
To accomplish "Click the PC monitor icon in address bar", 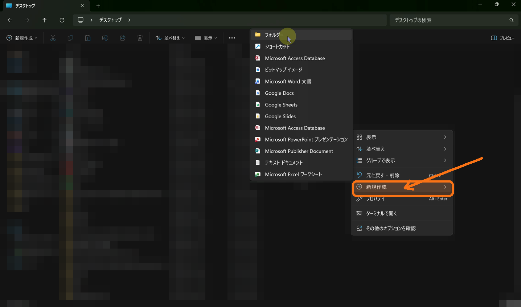I will [x=81, y=20].
